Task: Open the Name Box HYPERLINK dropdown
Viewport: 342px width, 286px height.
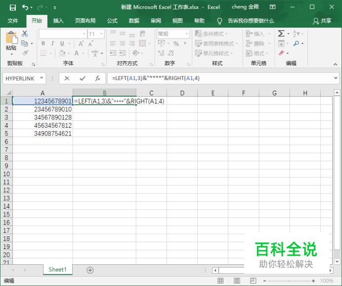Action: tap(42, 78)
